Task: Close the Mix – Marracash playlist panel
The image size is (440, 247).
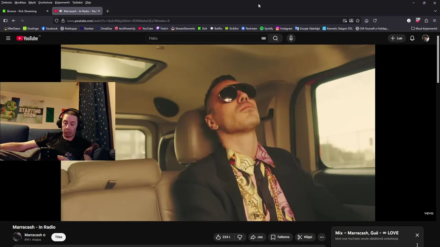Action: click(417, 235)
